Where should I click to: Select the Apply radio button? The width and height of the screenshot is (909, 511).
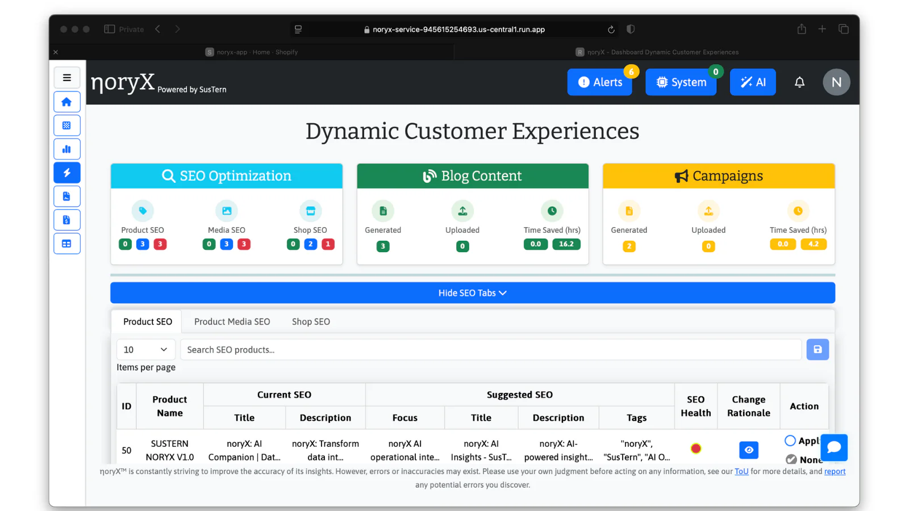(790, 441)
